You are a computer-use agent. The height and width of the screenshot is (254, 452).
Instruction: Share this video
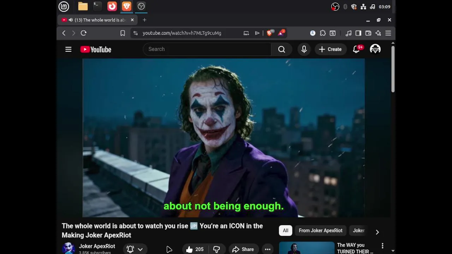(x=243, y=249)
